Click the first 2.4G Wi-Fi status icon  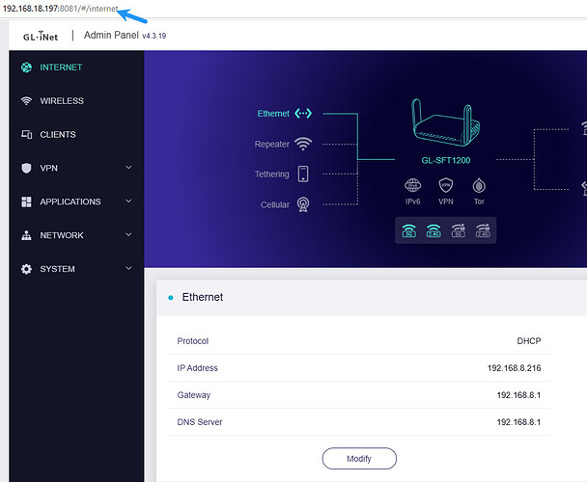coord(433,229)
